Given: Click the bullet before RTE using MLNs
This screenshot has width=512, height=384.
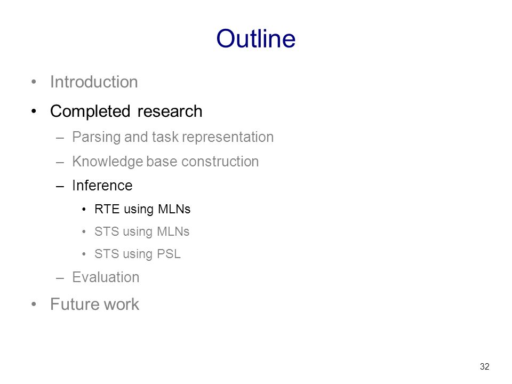Looking at the screenshot, I should 84,209.
